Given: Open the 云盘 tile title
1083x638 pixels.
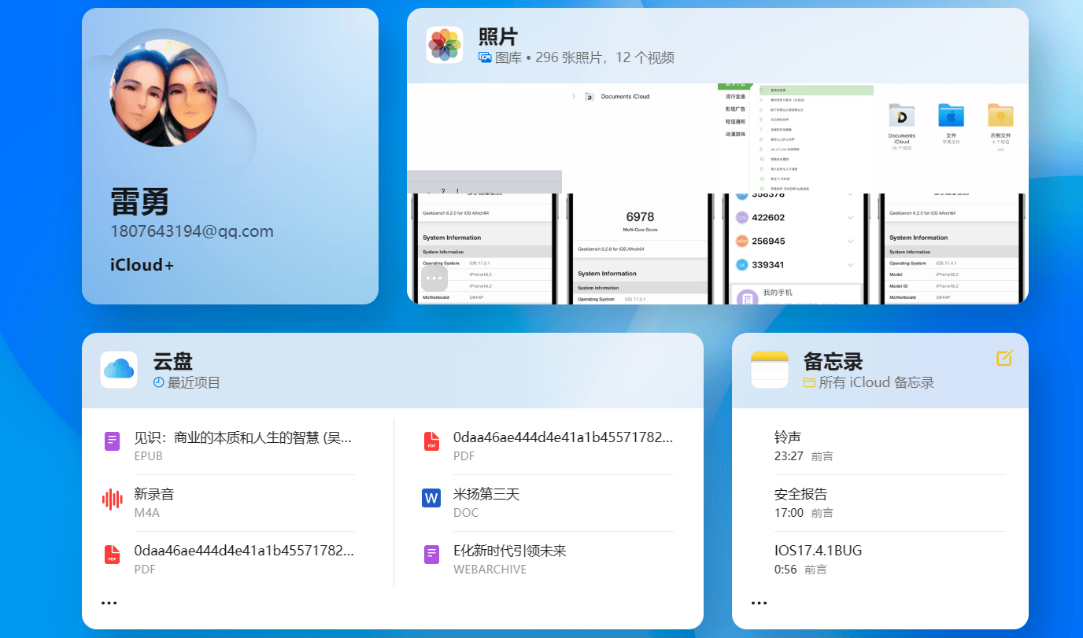Looking at the screenshot, I should [172, 361].
